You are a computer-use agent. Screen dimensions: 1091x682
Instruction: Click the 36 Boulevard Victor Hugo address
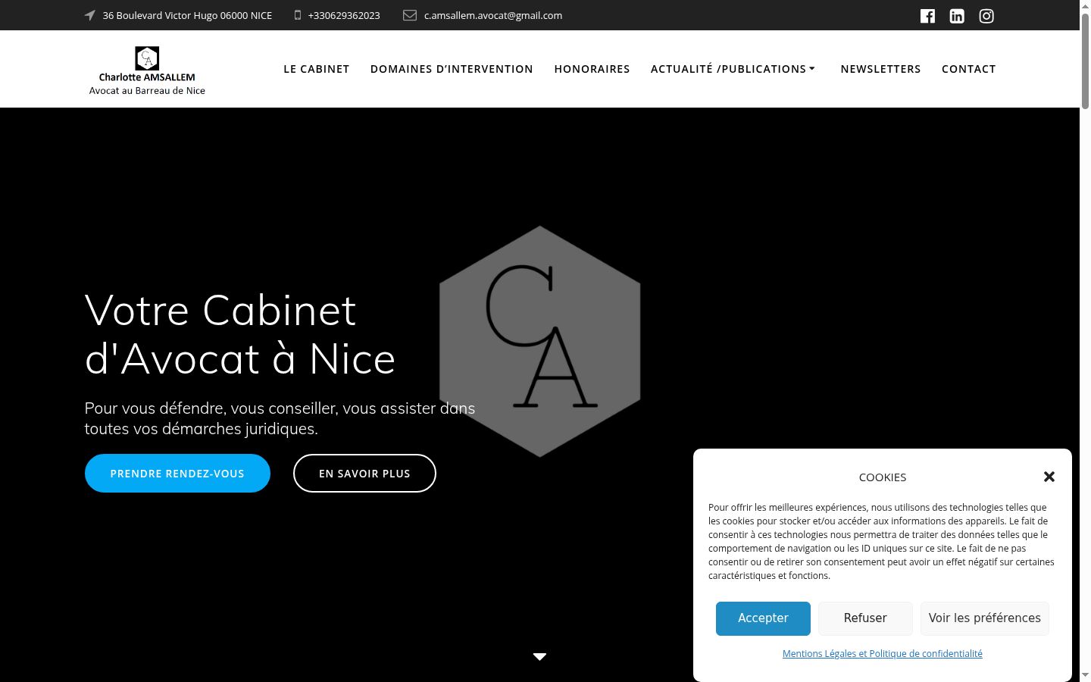187,15
